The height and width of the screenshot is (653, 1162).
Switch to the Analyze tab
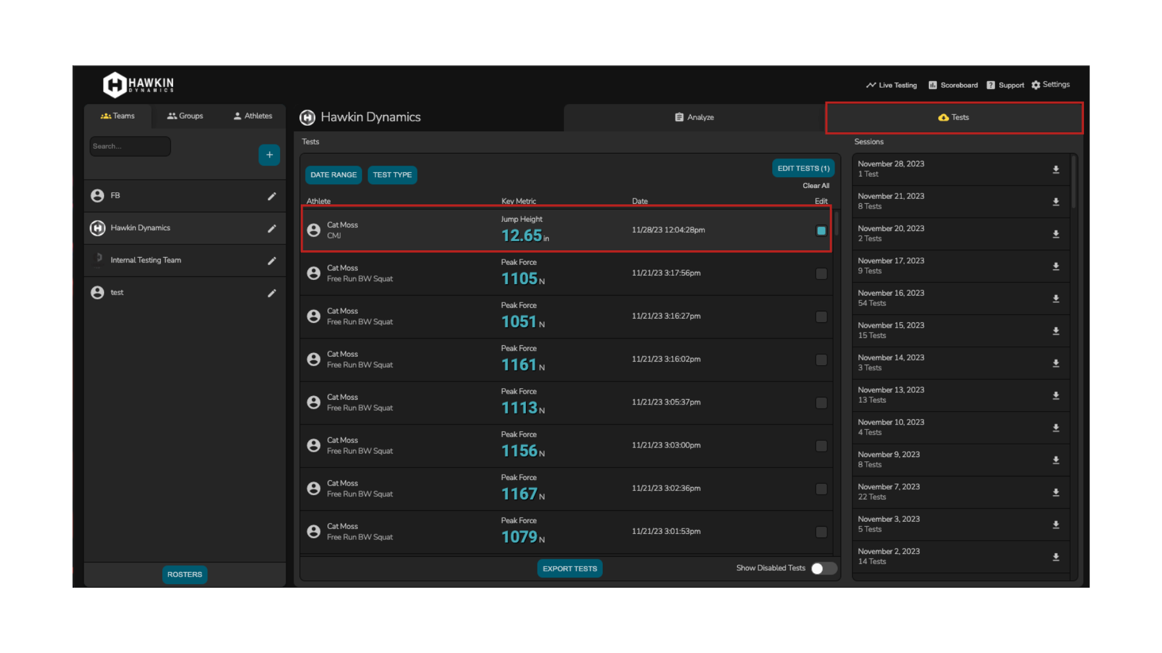coord(694,117)
